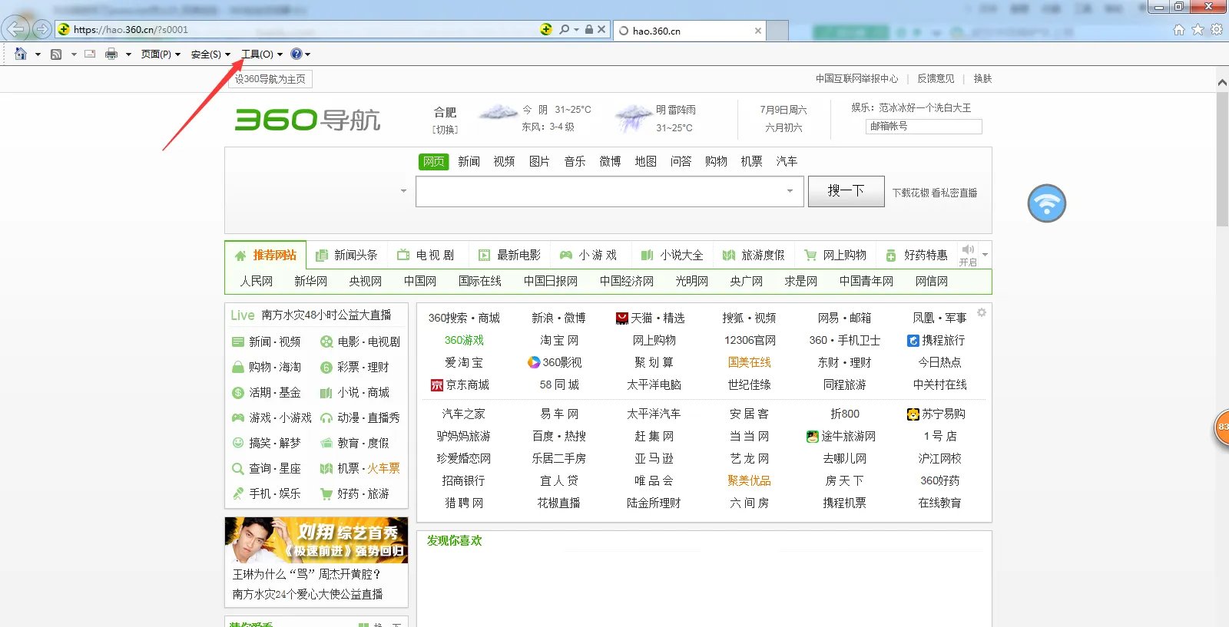
Task: Click the browser Forward arrow button
Action: tap(42, 29)
